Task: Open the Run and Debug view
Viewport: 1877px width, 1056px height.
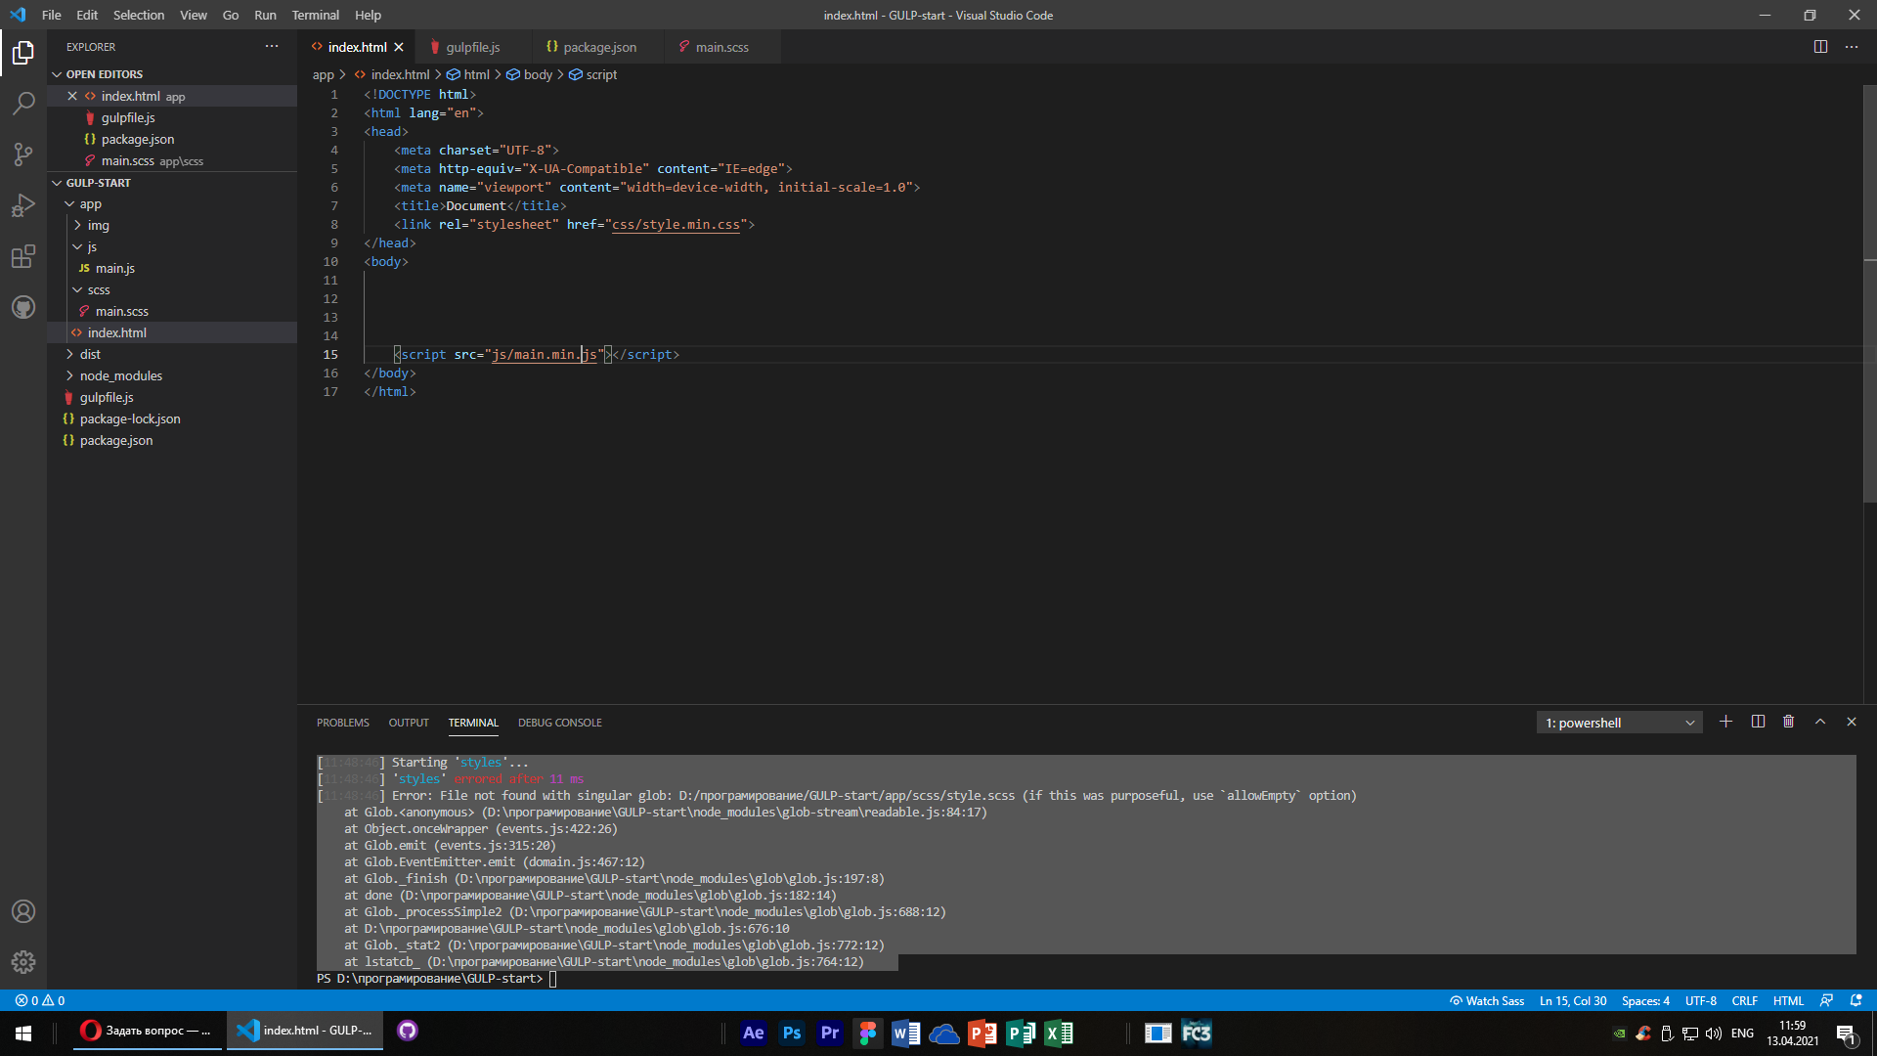Action: click(23, 205)
